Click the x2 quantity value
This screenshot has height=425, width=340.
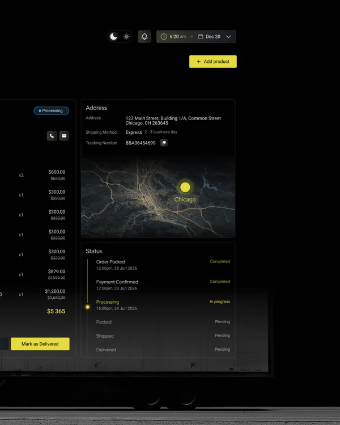click(21, 175)
